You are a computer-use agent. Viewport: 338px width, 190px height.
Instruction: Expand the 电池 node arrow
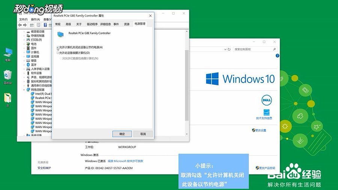24,44
